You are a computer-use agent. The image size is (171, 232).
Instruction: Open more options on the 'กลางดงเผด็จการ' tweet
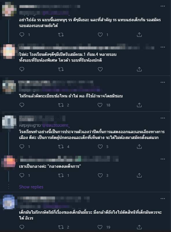point(163,159)
